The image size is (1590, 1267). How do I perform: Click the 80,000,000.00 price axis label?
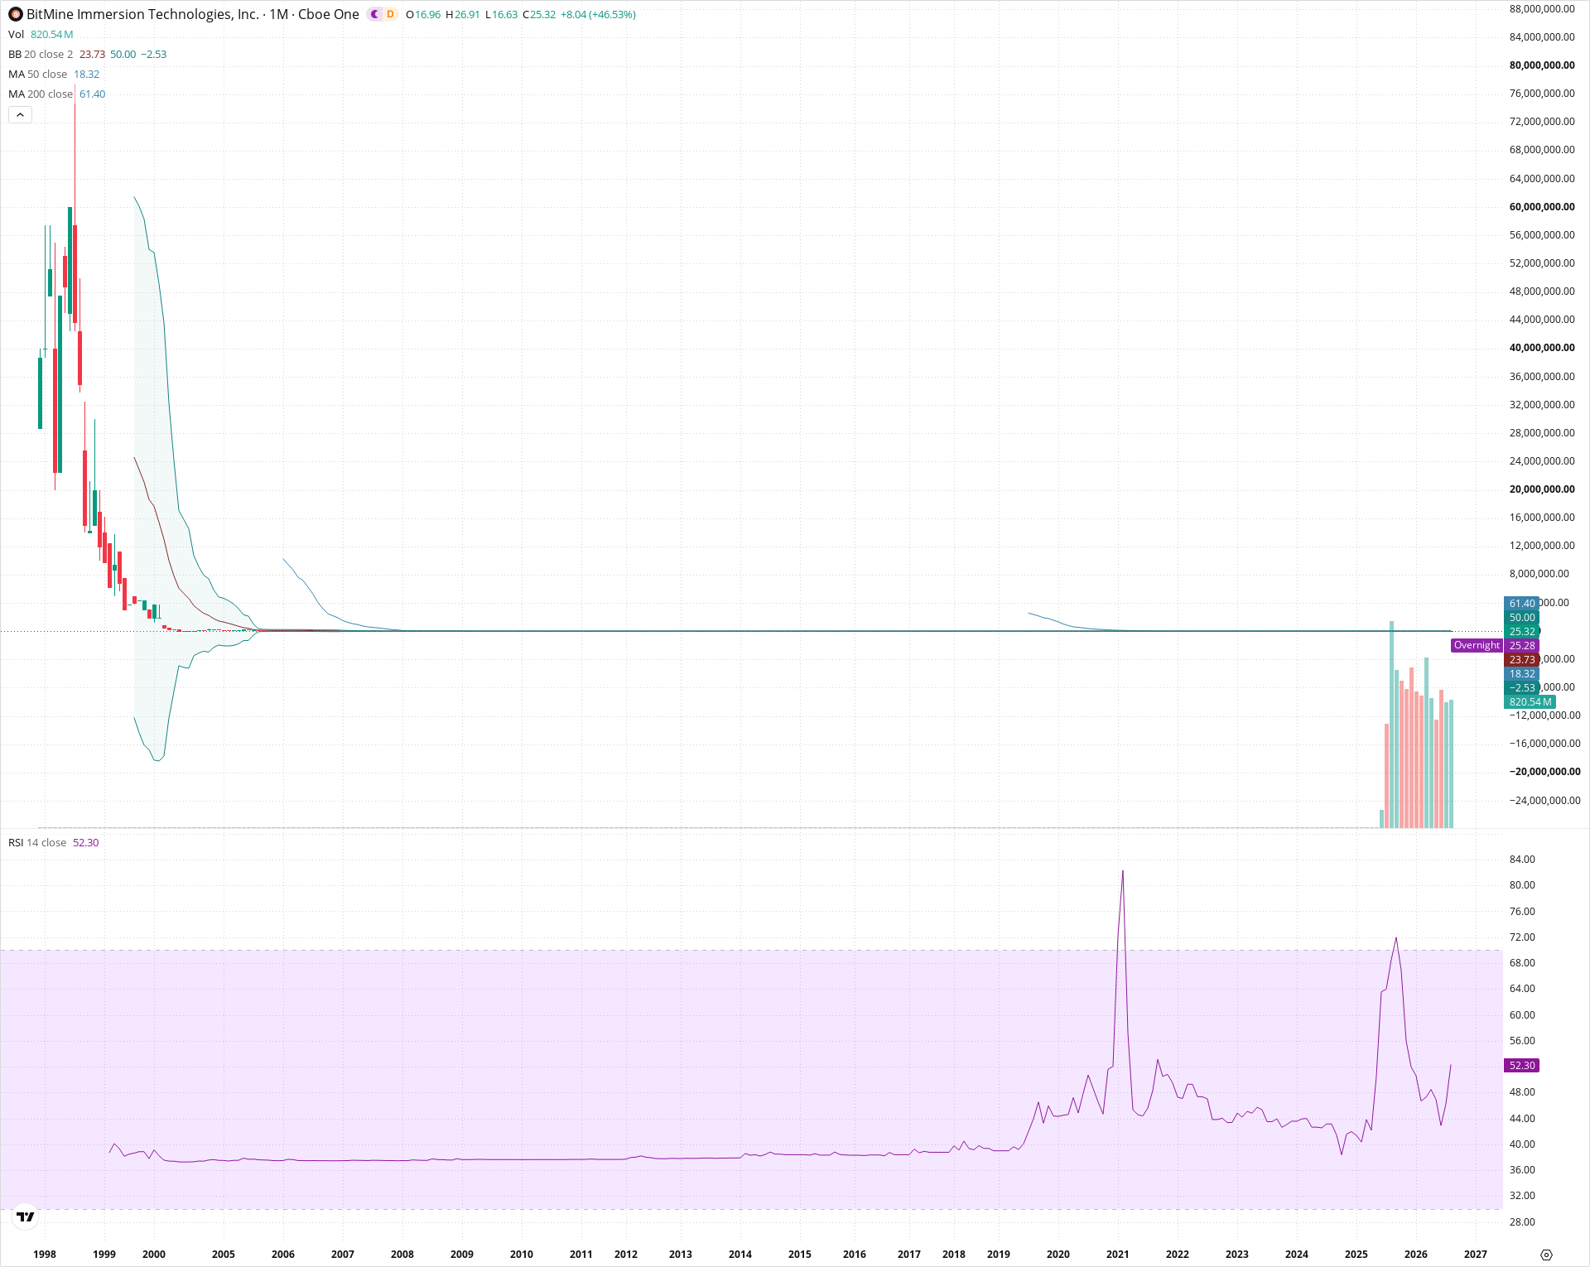[1542, 65]
